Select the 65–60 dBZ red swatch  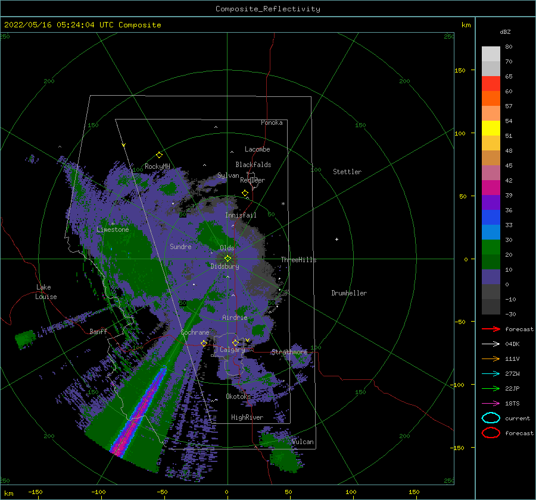pos(491,83)
